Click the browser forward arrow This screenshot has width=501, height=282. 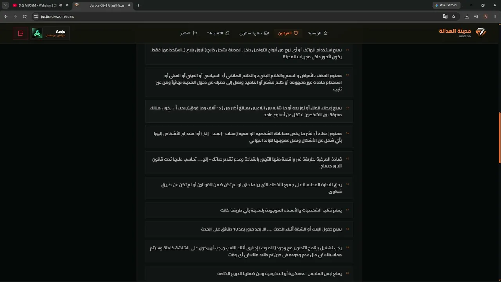click(x=15, y=16)
